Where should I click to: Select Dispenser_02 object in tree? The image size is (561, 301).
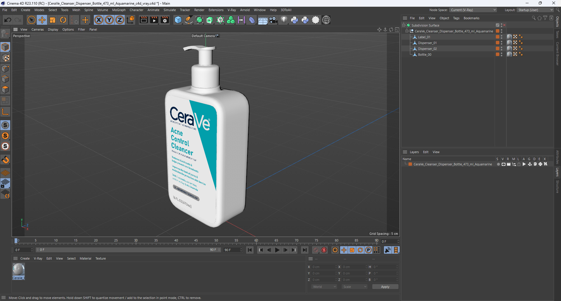point(427,49)
